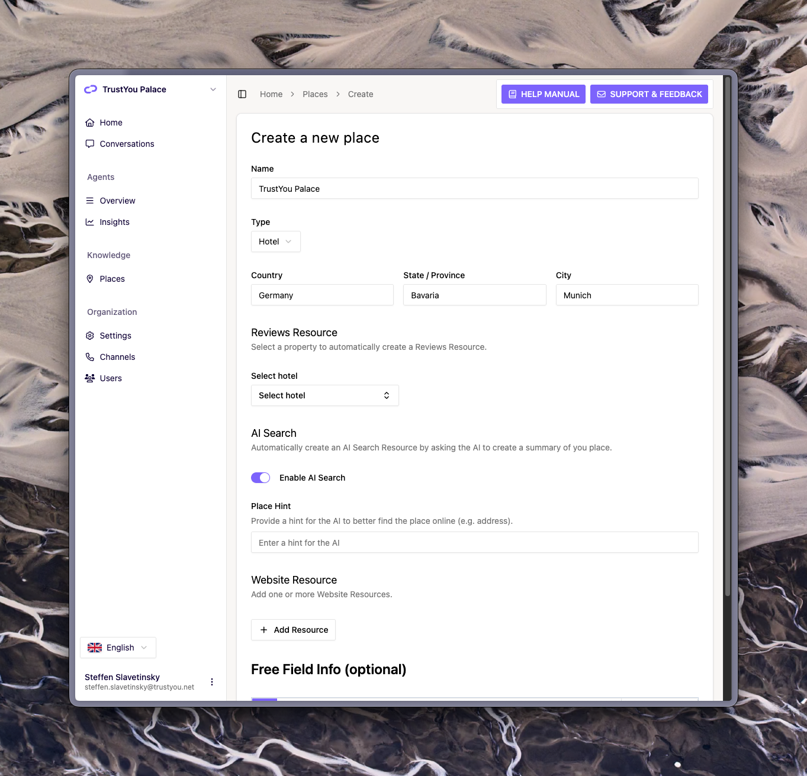Click the page vertical scrollbar
The width and height of the screenshot is (807, 776).
728,337
